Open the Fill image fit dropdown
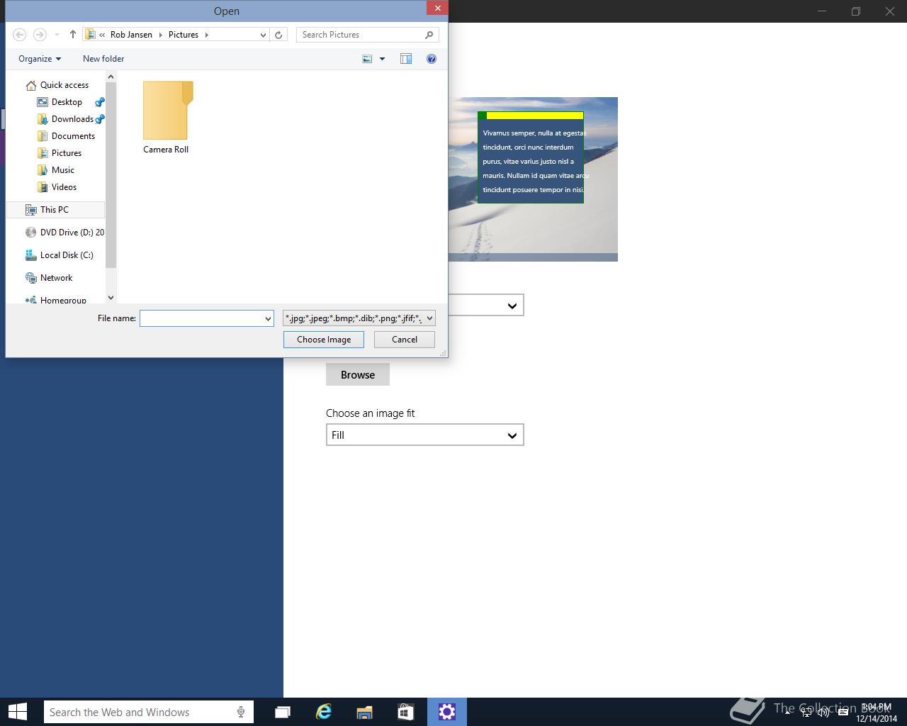The image size is (907, 726). [x=425, y=435]
